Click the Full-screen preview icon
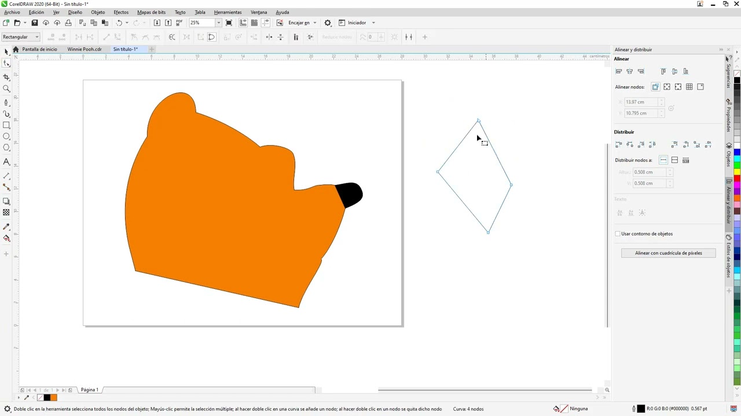 click(229, 23)
